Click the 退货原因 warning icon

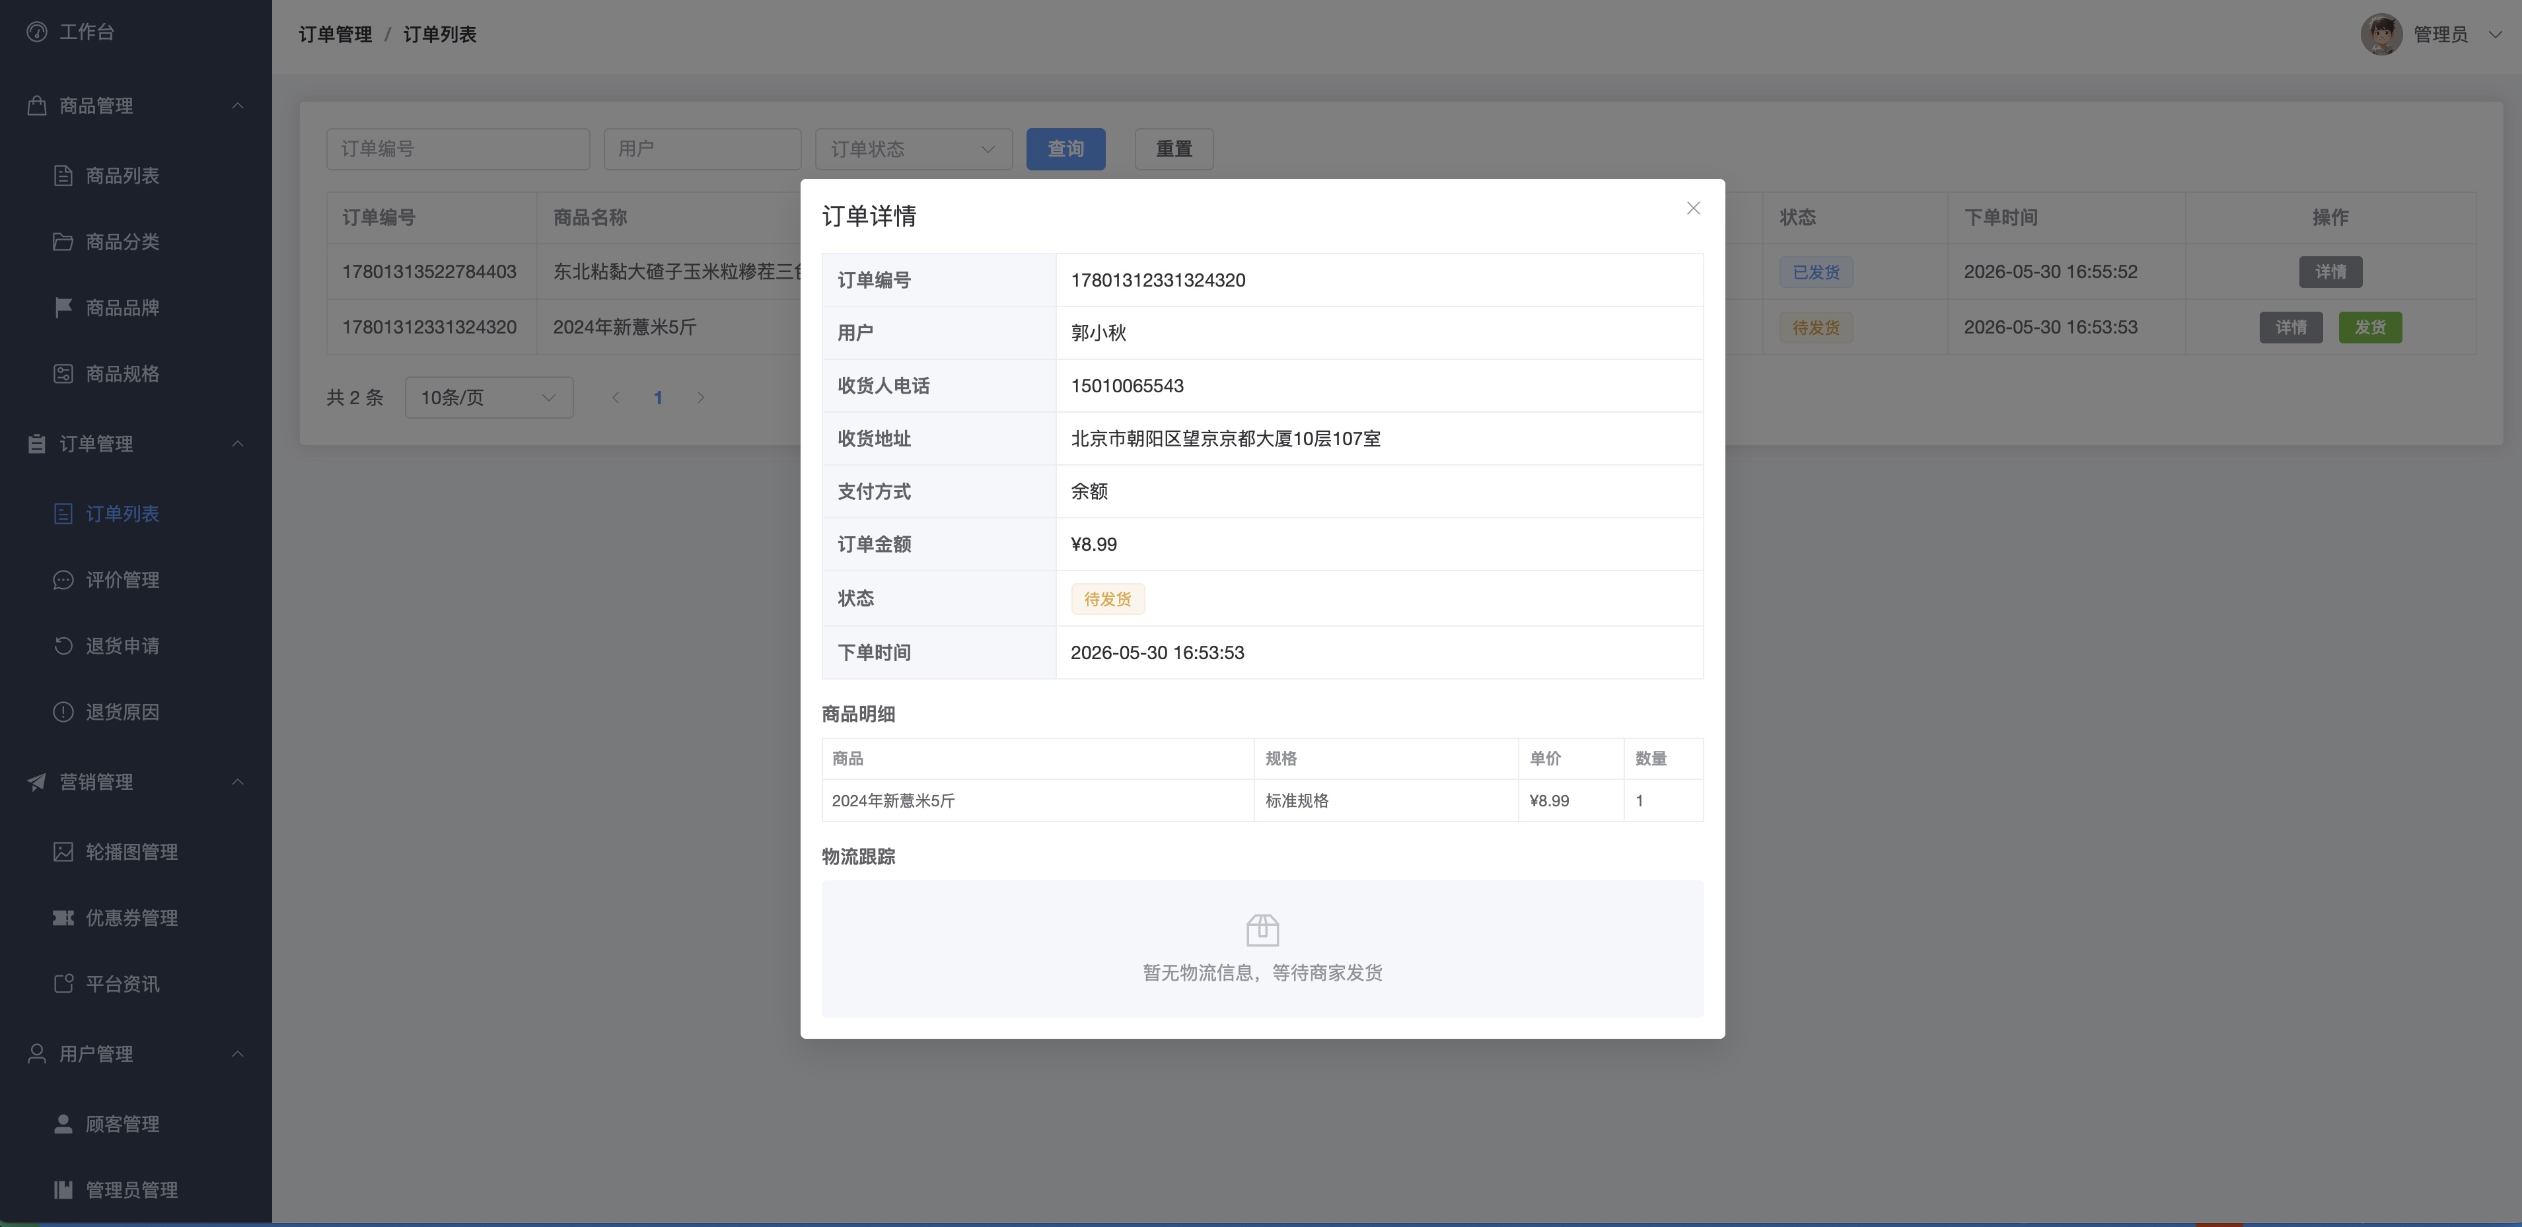[x=63, y=713]
